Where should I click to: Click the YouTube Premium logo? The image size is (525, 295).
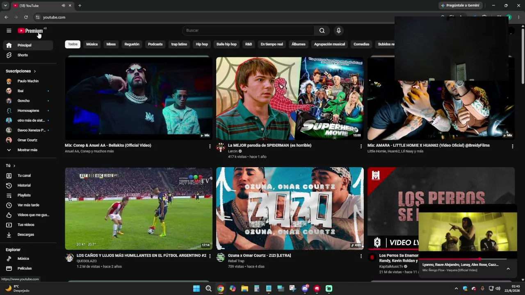[30, 31]
